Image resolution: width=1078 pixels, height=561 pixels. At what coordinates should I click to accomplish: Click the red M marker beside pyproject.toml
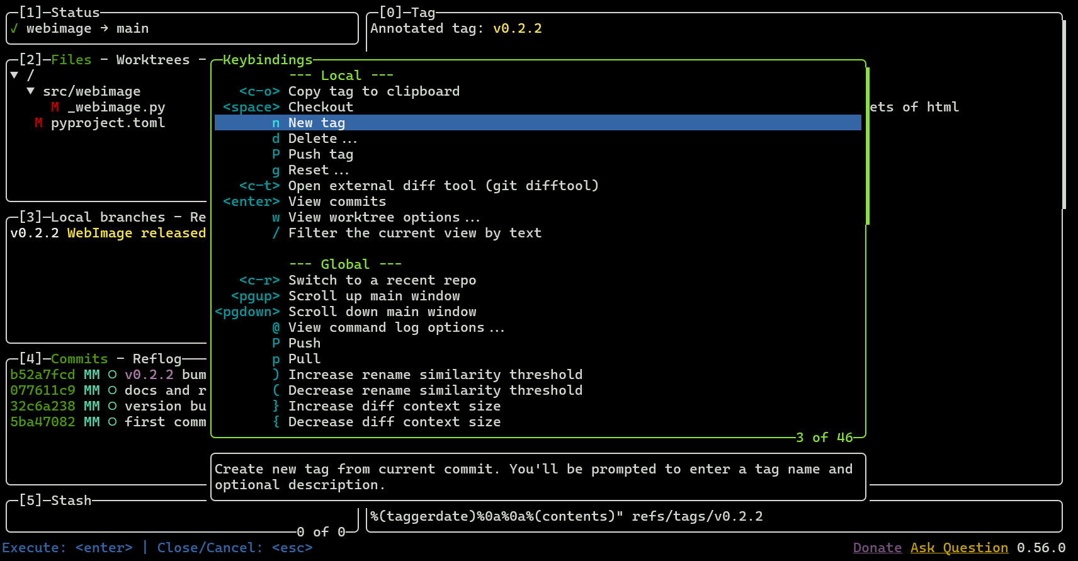(x=38, y=123)
